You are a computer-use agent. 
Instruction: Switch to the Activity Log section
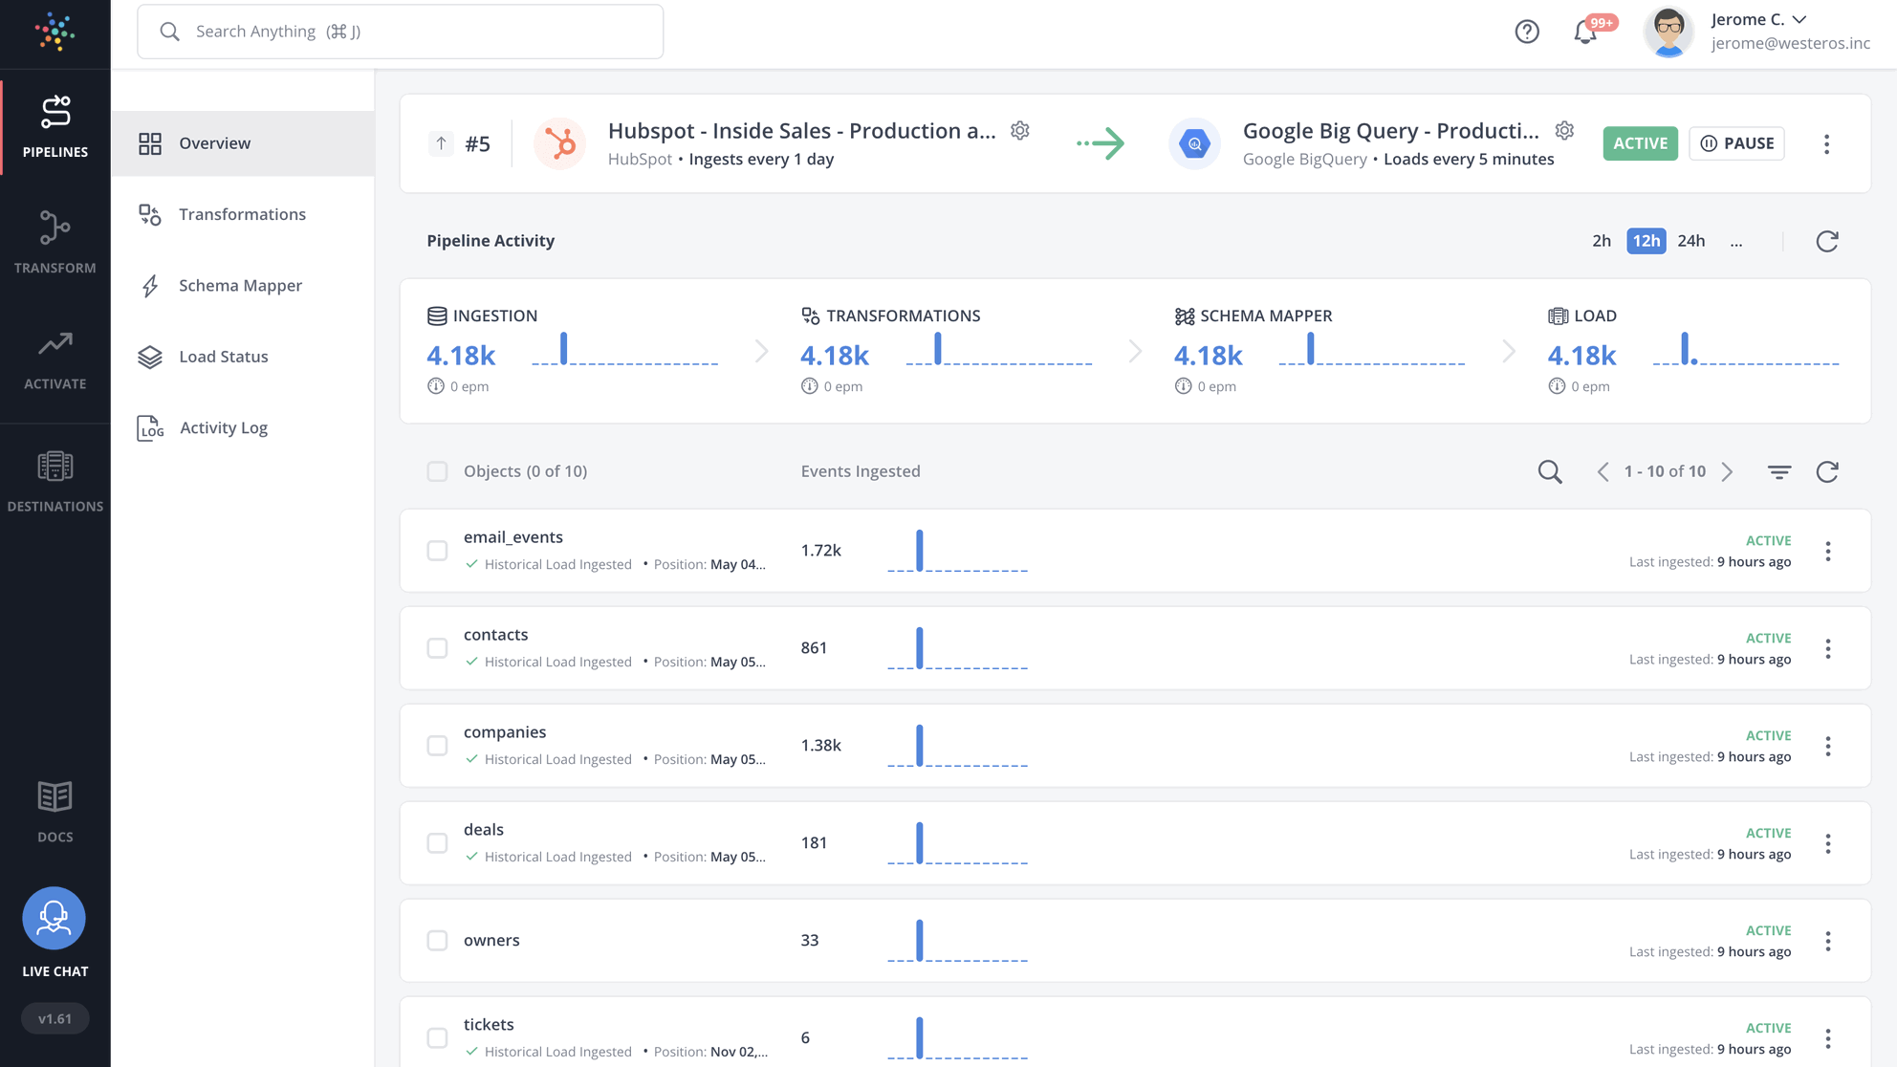point(224,427)
